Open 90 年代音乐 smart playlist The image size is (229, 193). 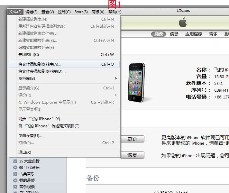pyautogui.click(x=29, y=168)
